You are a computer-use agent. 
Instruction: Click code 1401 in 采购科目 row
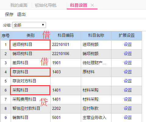[66, 90]
